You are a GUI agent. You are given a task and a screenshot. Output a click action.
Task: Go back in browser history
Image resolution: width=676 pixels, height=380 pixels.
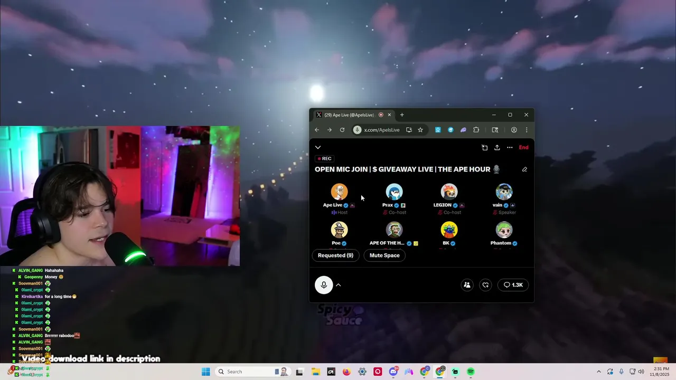click(317, 130)
